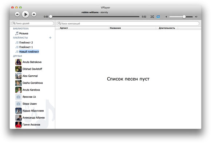Open the Музыка library item
Viewport: 211px width, 143px height.
(24, 33)
